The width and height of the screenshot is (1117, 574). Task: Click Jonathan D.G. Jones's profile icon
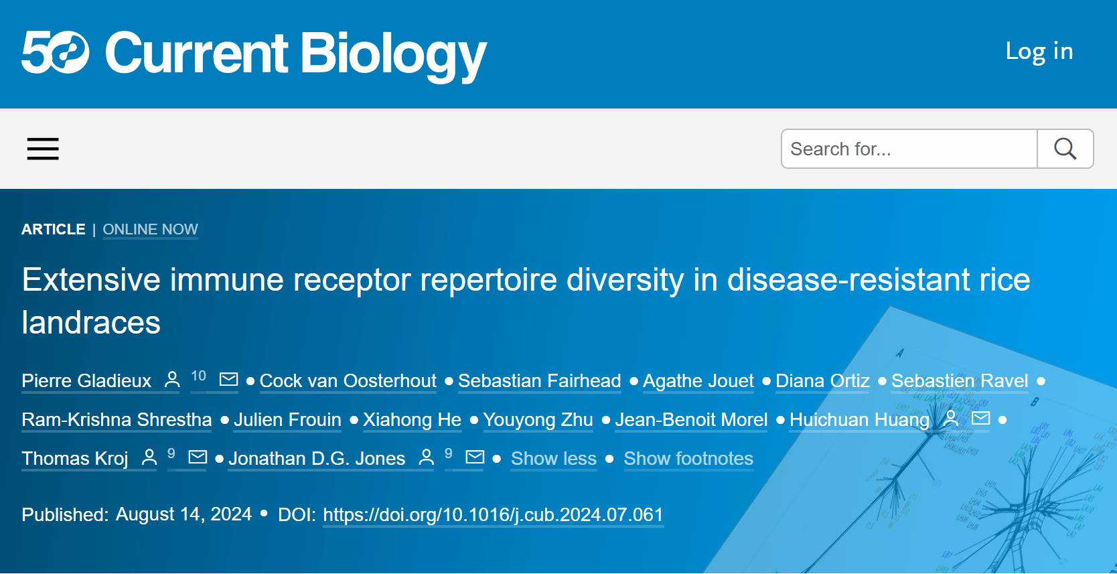tap(426, 457)
